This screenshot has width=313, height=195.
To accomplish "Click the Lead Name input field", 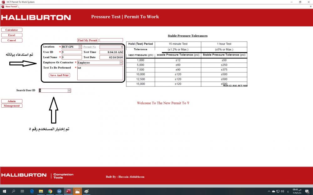I will click(72, 57).
